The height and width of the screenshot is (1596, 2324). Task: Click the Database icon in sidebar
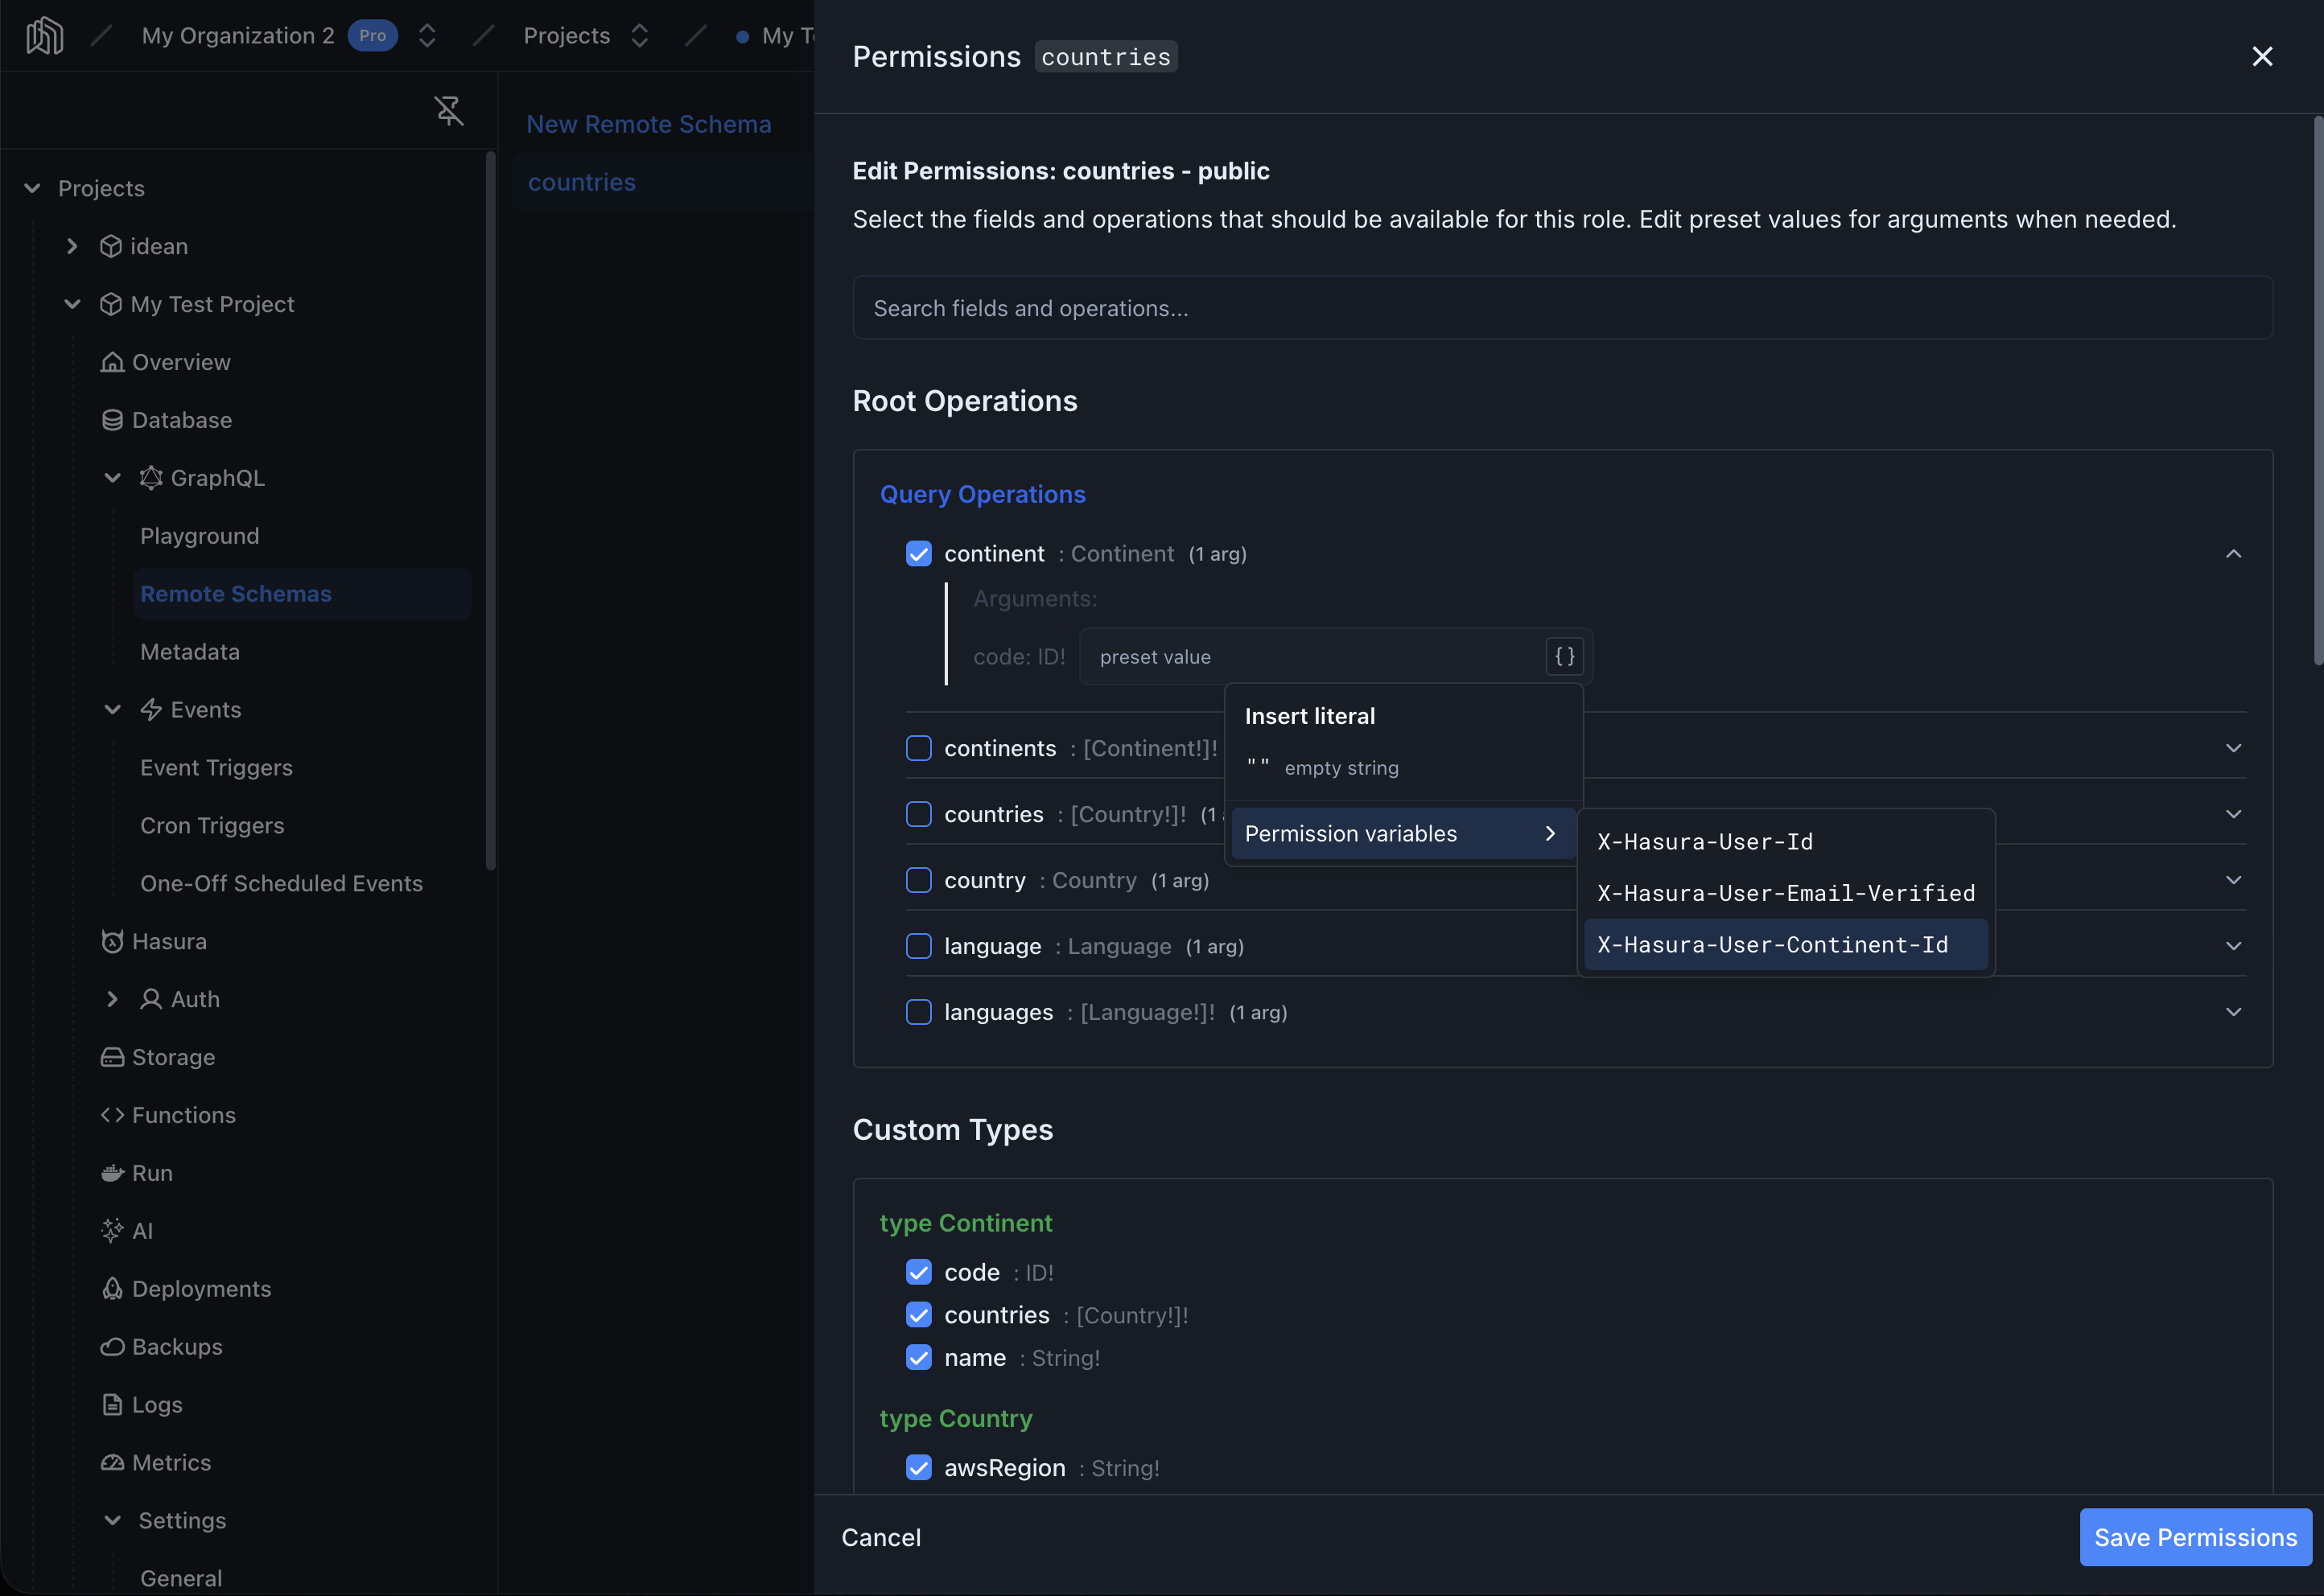point(112,420)
